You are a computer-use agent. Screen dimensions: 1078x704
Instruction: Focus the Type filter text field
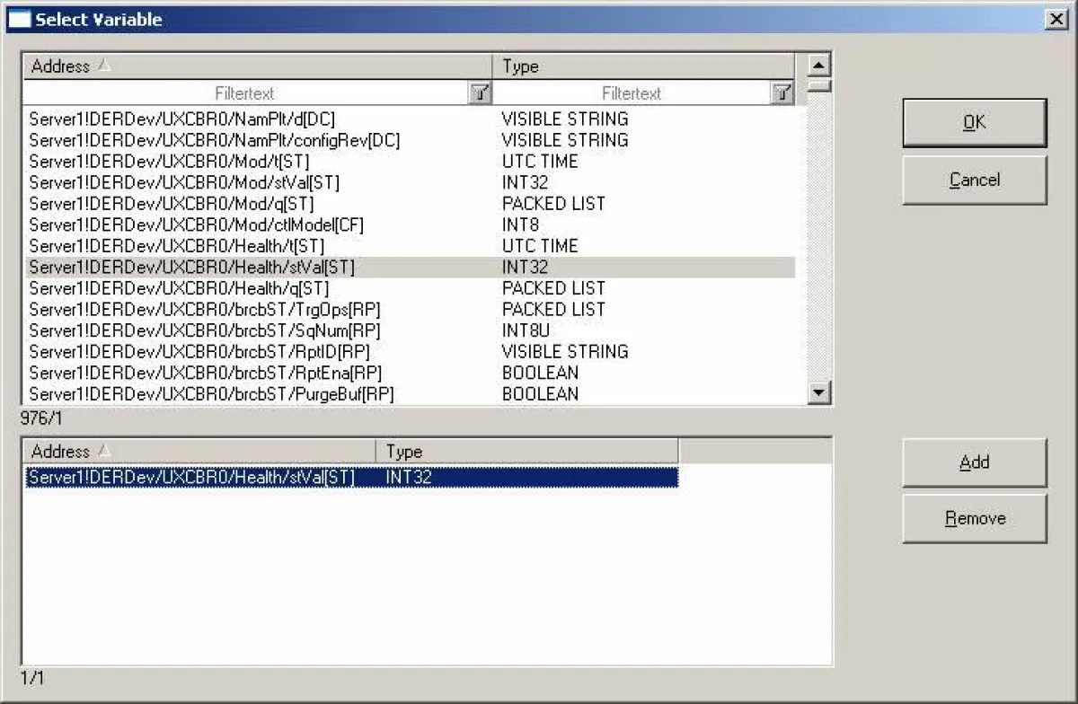(631, 93)
